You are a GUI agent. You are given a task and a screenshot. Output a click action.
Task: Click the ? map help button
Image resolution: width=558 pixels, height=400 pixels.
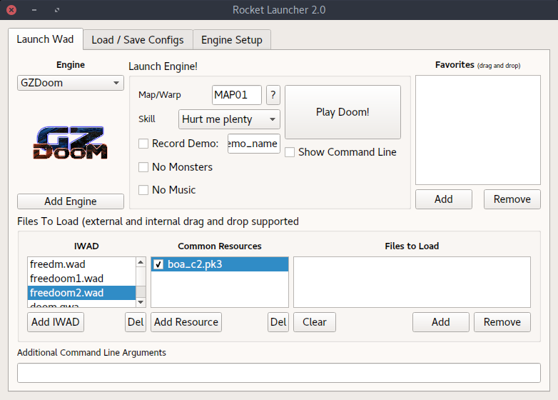273,95
